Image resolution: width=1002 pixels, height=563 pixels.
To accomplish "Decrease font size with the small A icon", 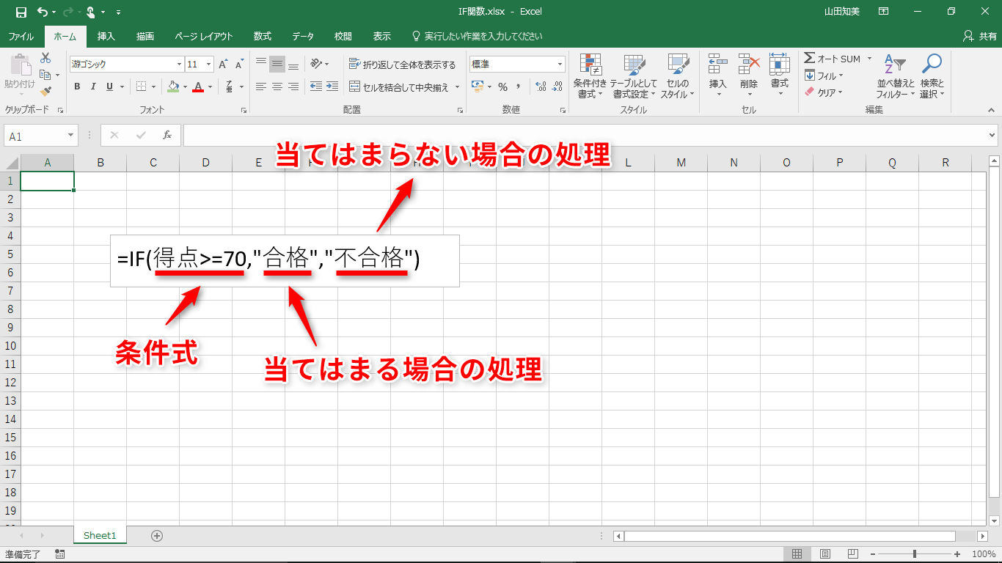I will (x=239, y=65).
